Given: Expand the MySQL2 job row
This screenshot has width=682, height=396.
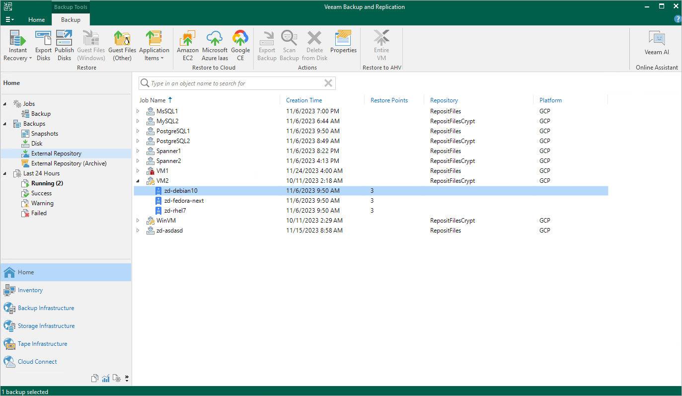Looking at the screenshot, I should click(138, 121).
